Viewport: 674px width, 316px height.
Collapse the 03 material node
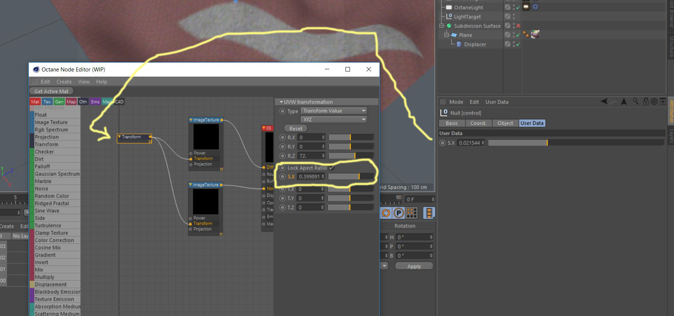(264, 128)
